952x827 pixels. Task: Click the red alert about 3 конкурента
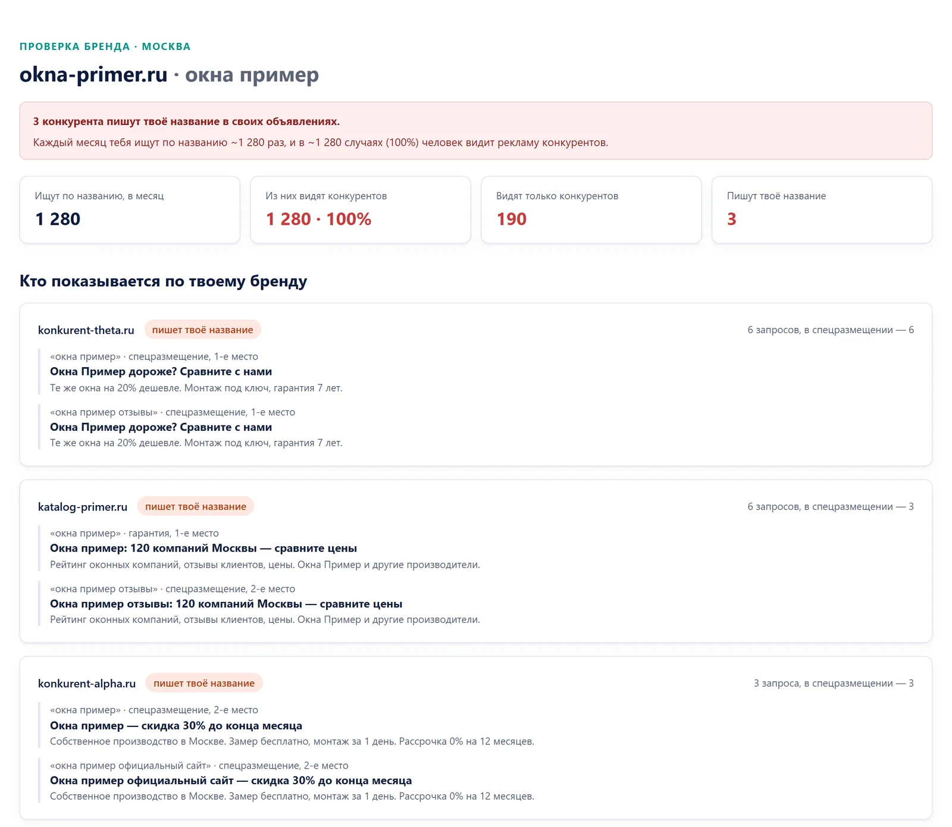point(476,131)
